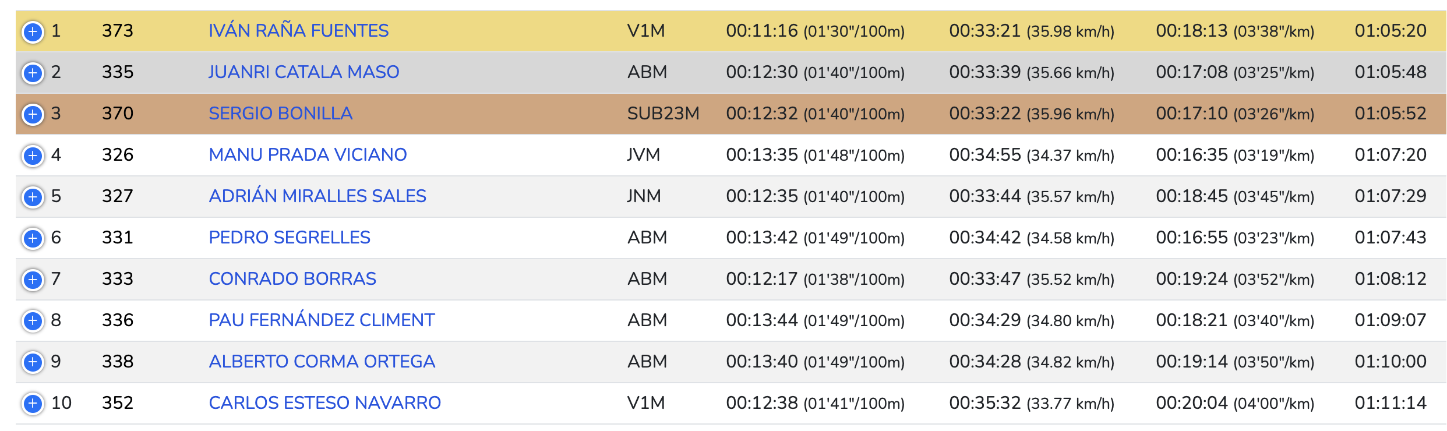Open MANU PRADA VICIANO result link
Viewport: 1447px width, 431px height.
pos(308,154)
